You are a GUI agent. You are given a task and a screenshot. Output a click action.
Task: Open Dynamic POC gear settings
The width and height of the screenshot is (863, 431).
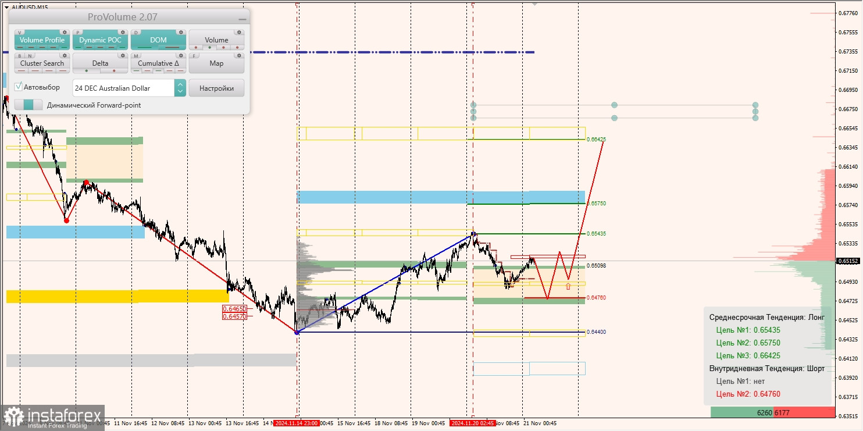(x=123, y=32)
